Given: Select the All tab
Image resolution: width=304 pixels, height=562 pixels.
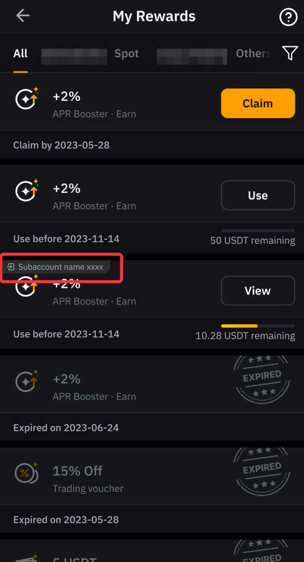Looking at the screenshot, I should [21, 54].
